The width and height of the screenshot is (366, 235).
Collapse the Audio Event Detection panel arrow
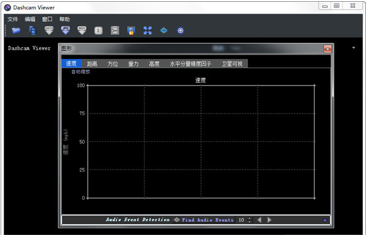tap(325, 220)
